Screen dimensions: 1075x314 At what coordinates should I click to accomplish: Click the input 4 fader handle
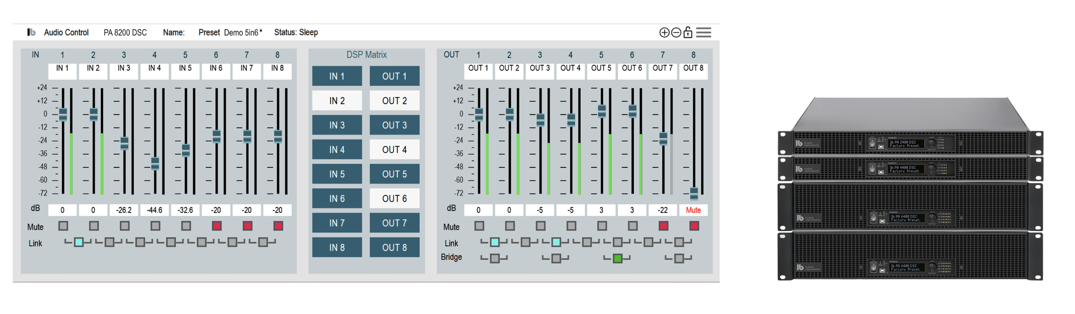[x=155, y=164]
